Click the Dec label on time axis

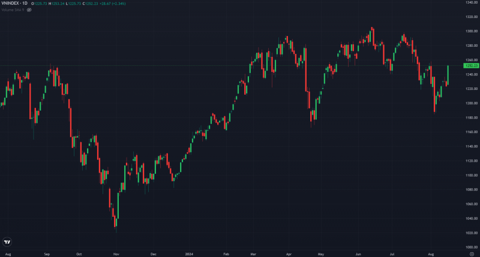(x=153, y=254)
